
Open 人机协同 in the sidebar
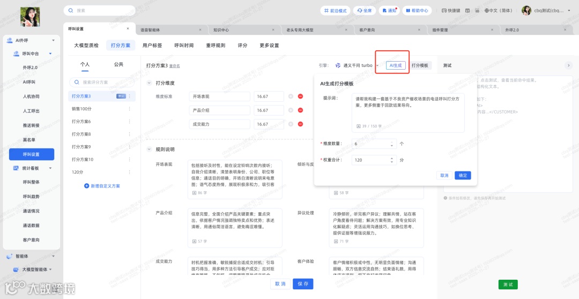32,96
